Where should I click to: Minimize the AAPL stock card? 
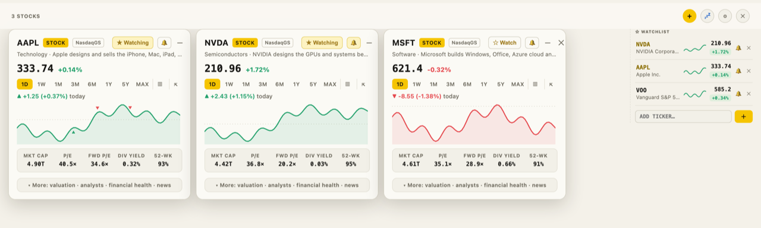click(180, 43)
